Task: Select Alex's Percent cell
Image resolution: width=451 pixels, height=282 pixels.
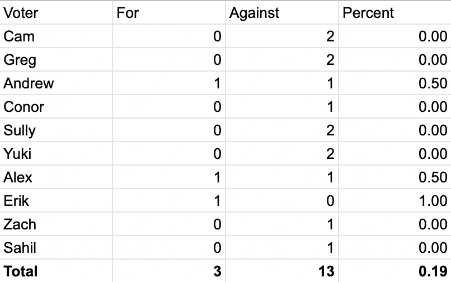Action: pos(394,177)
